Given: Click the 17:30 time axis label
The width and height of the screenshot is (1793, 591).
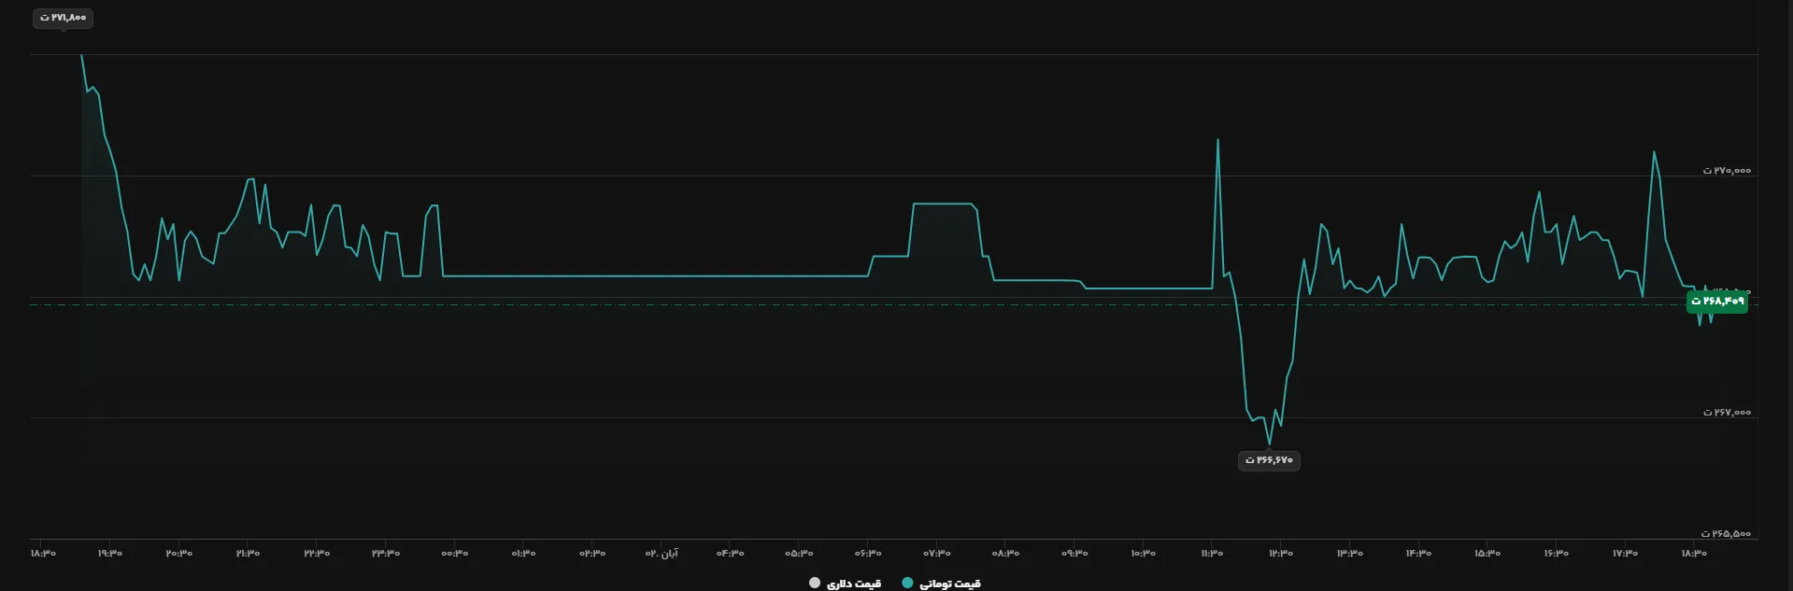Looking at the screenshot, I should tap(1625, 554).
